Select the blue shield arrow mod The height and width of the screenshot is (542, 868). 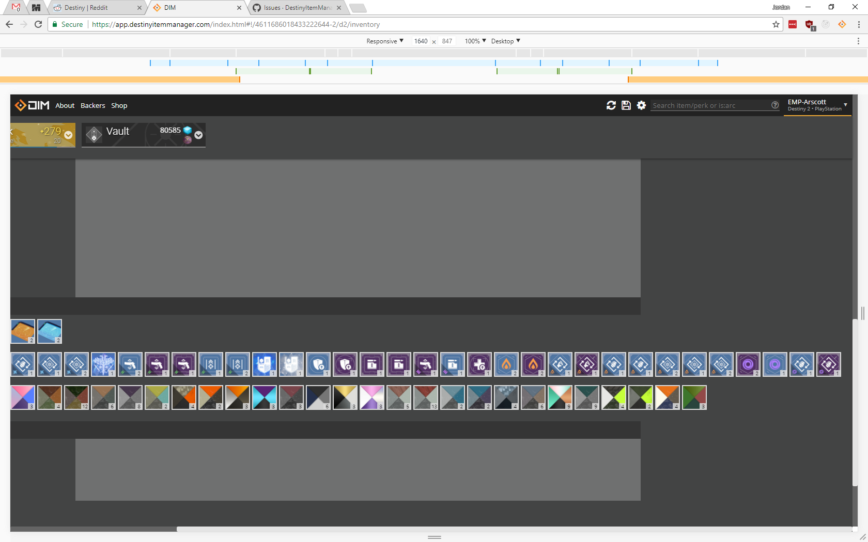click(318, 364)
